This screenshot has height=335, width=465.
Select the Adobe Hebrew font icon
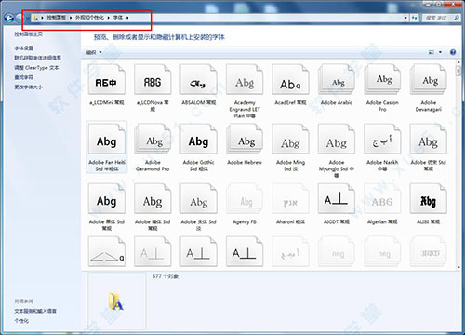click(245, 139)
